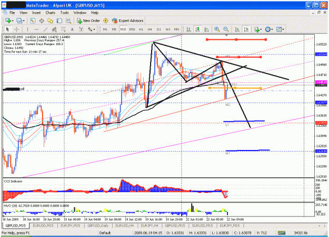Expand the indicators dropdown arrow
Screen dimensions: 329x237
[x=261, y=29]
